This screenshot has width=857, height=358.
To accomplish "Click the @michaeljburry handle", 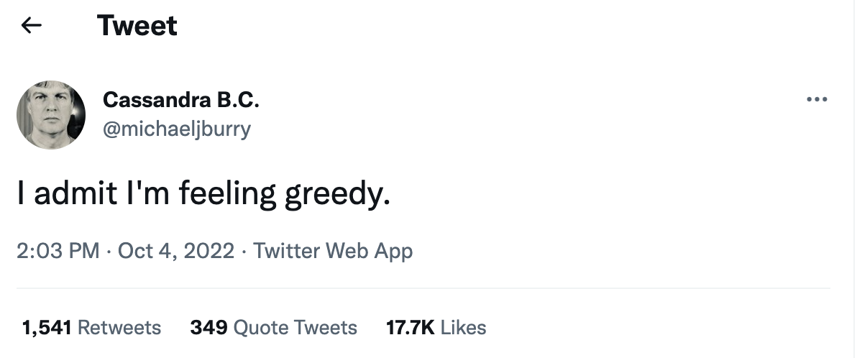I will click(177, 129).
